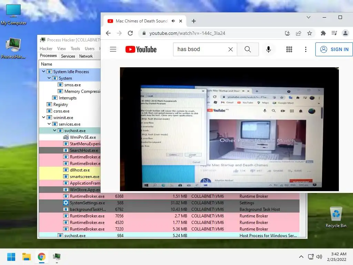Collapse svchost.exe tree node
The width and height of the screenshot is (353, 265).
click(x=54, y=130)
